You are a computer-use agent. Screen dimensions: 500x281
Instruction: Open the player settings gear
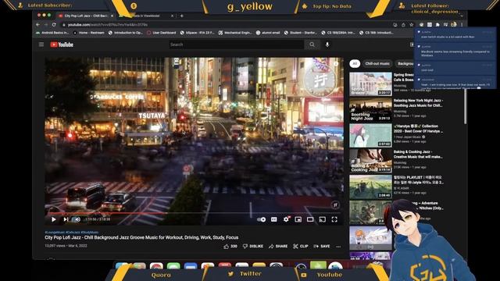[286, 219]
